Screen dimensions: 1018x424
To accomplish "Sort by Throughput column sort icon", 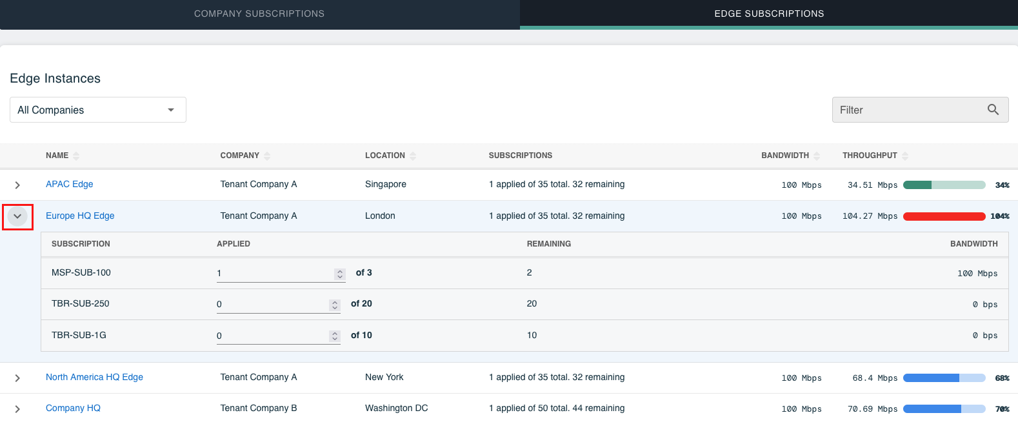I will click(x=905, y=156).
